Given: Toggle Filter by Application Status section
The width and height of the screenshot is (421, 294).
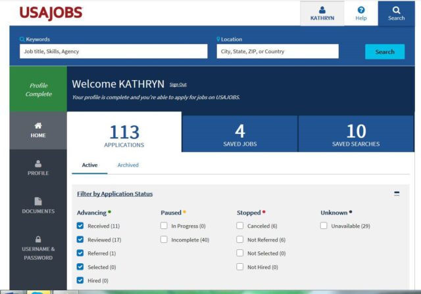Looking at the screenshot, I should pos(114,194).
